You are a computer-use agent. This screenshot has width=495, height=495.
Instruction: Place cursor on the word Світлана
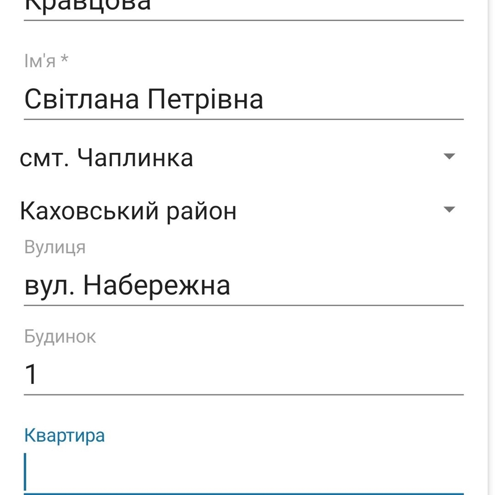82,99
